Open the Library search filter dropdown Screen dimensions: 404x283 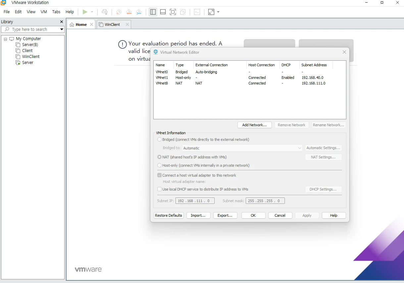pyautogui.click(x=61, y=29)
